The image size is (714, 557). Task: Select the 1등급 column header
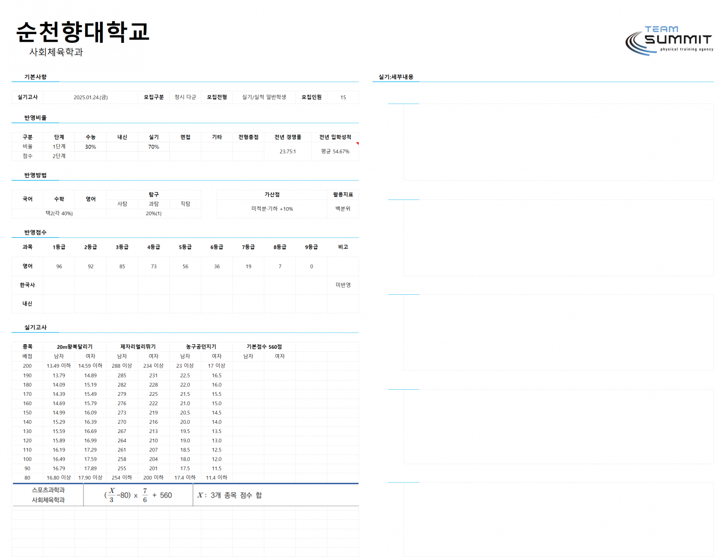[59, 247]
